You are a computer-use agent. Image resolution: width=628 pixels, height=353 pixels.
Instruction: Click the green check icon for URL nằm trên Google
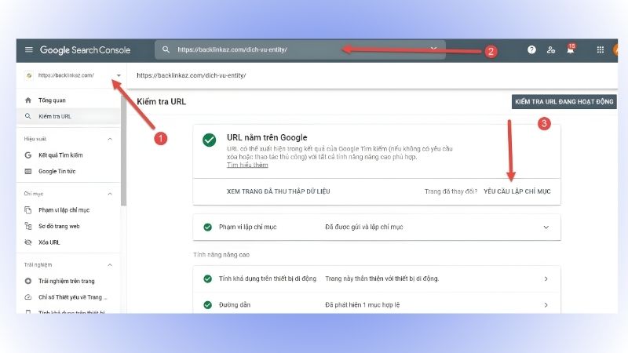tap(209, 140)
